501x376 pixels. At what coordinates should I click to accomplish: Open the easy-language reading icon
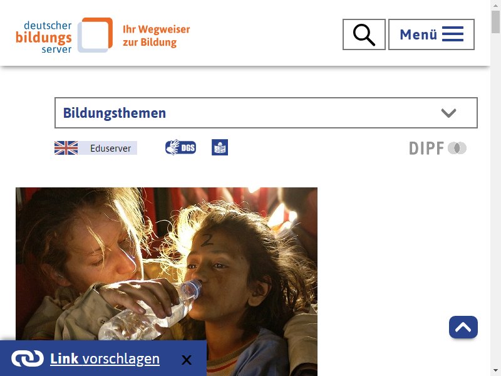[220, 147]
